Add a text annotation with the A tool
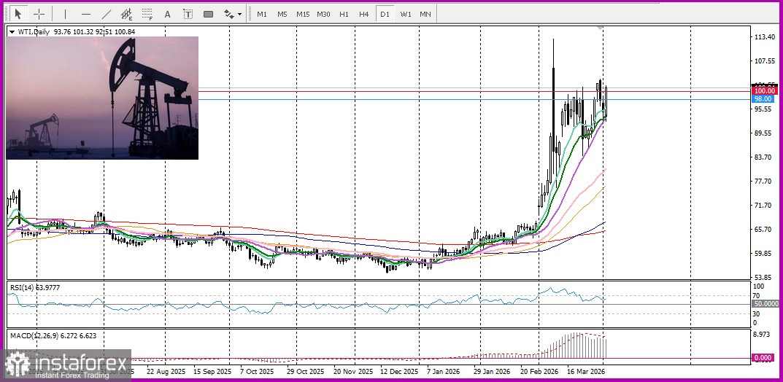783x382 pixels. click(x=168, y=14)
